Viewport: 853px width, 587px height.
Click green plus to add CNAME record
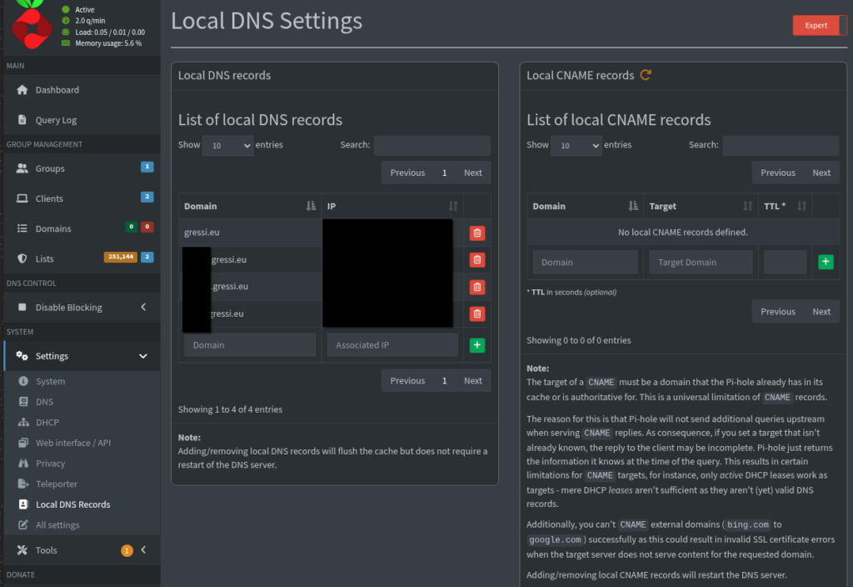click(x=826, y=262)
